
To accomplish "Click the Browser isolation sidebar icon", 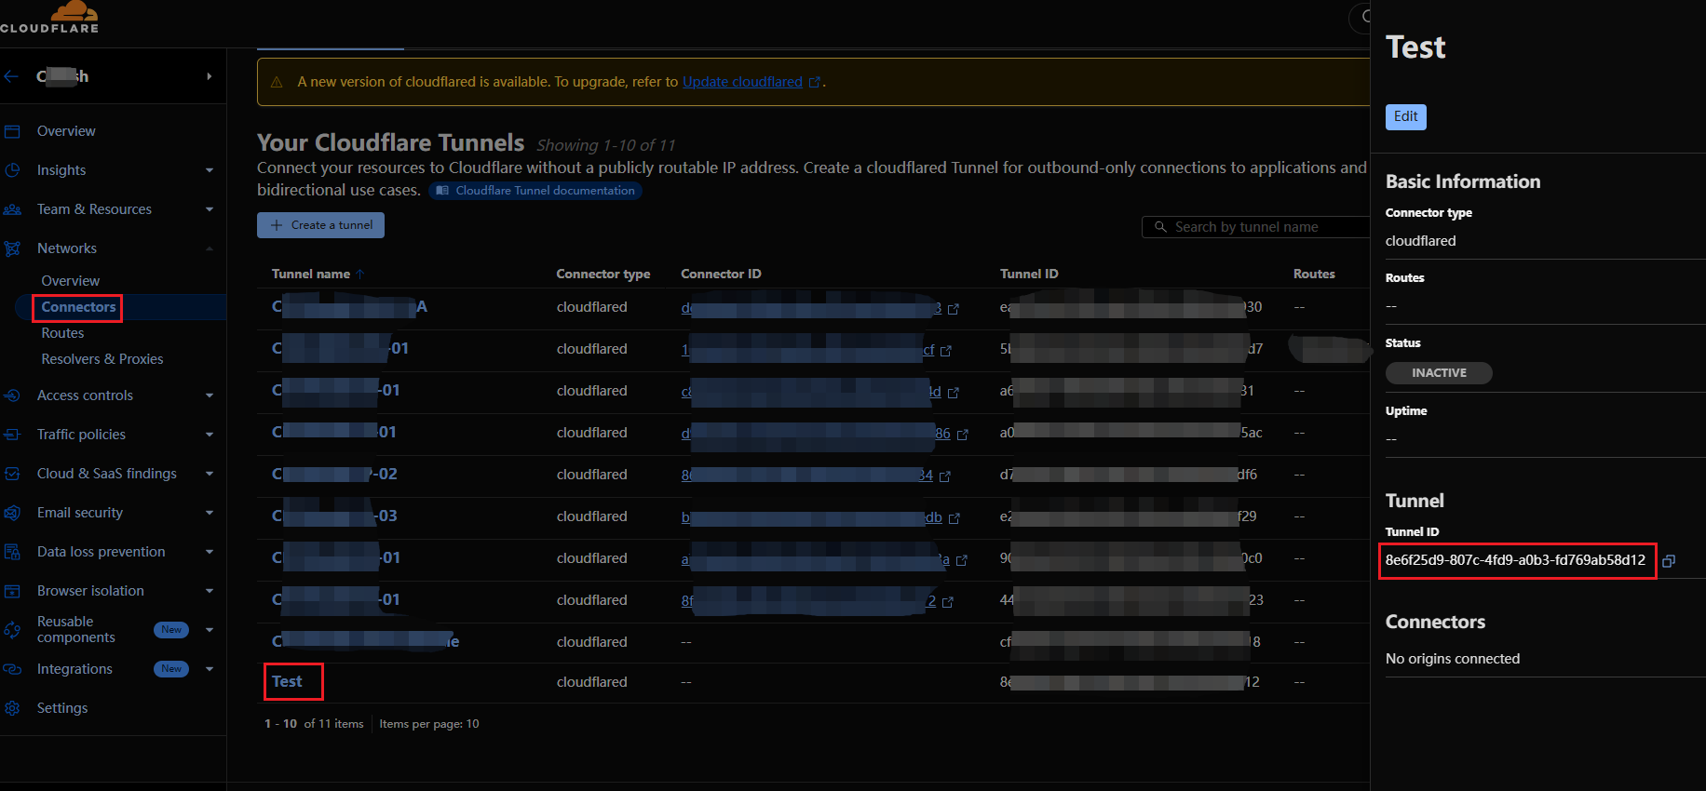I will 12,591.
